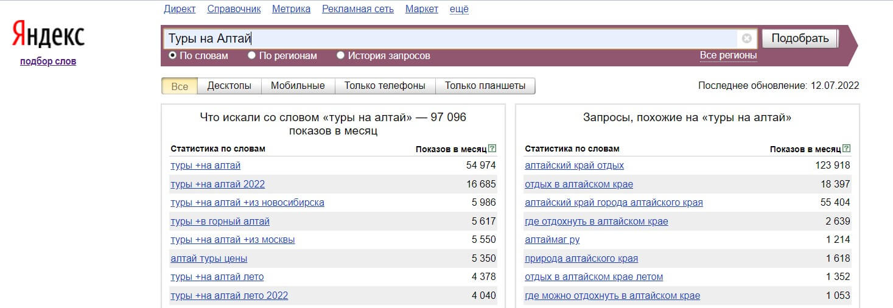Open the query 'туры +на алтай +из новосибирска'
893x308 pixels.
pos(247,202)
